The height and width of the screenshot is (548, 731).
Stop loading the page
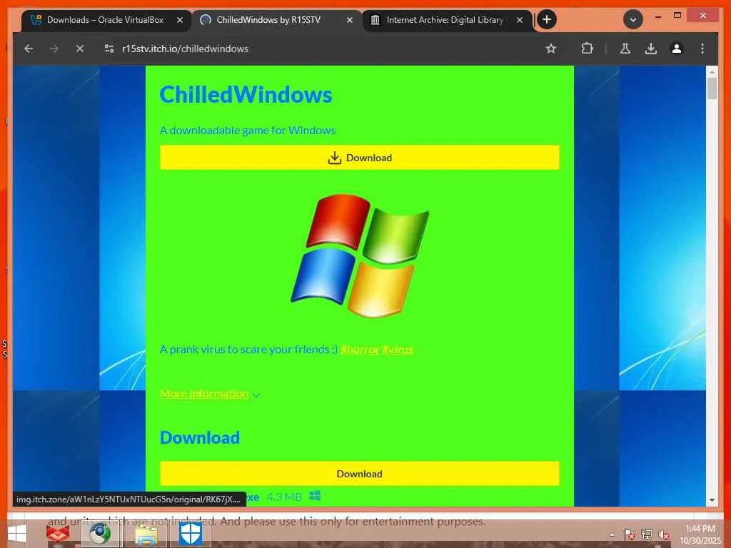point(80,49)
